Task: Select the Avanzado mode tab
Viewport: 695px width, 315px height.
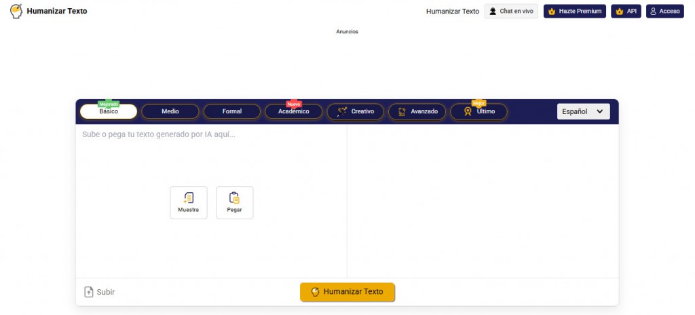Action: coord(417,111)
